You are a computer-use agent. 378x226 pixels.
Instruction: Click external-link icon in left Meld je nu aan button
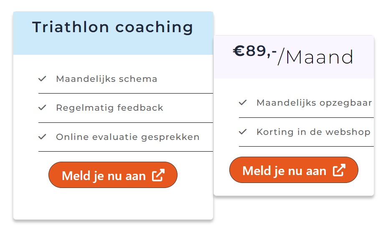click(x=158, y=175)
